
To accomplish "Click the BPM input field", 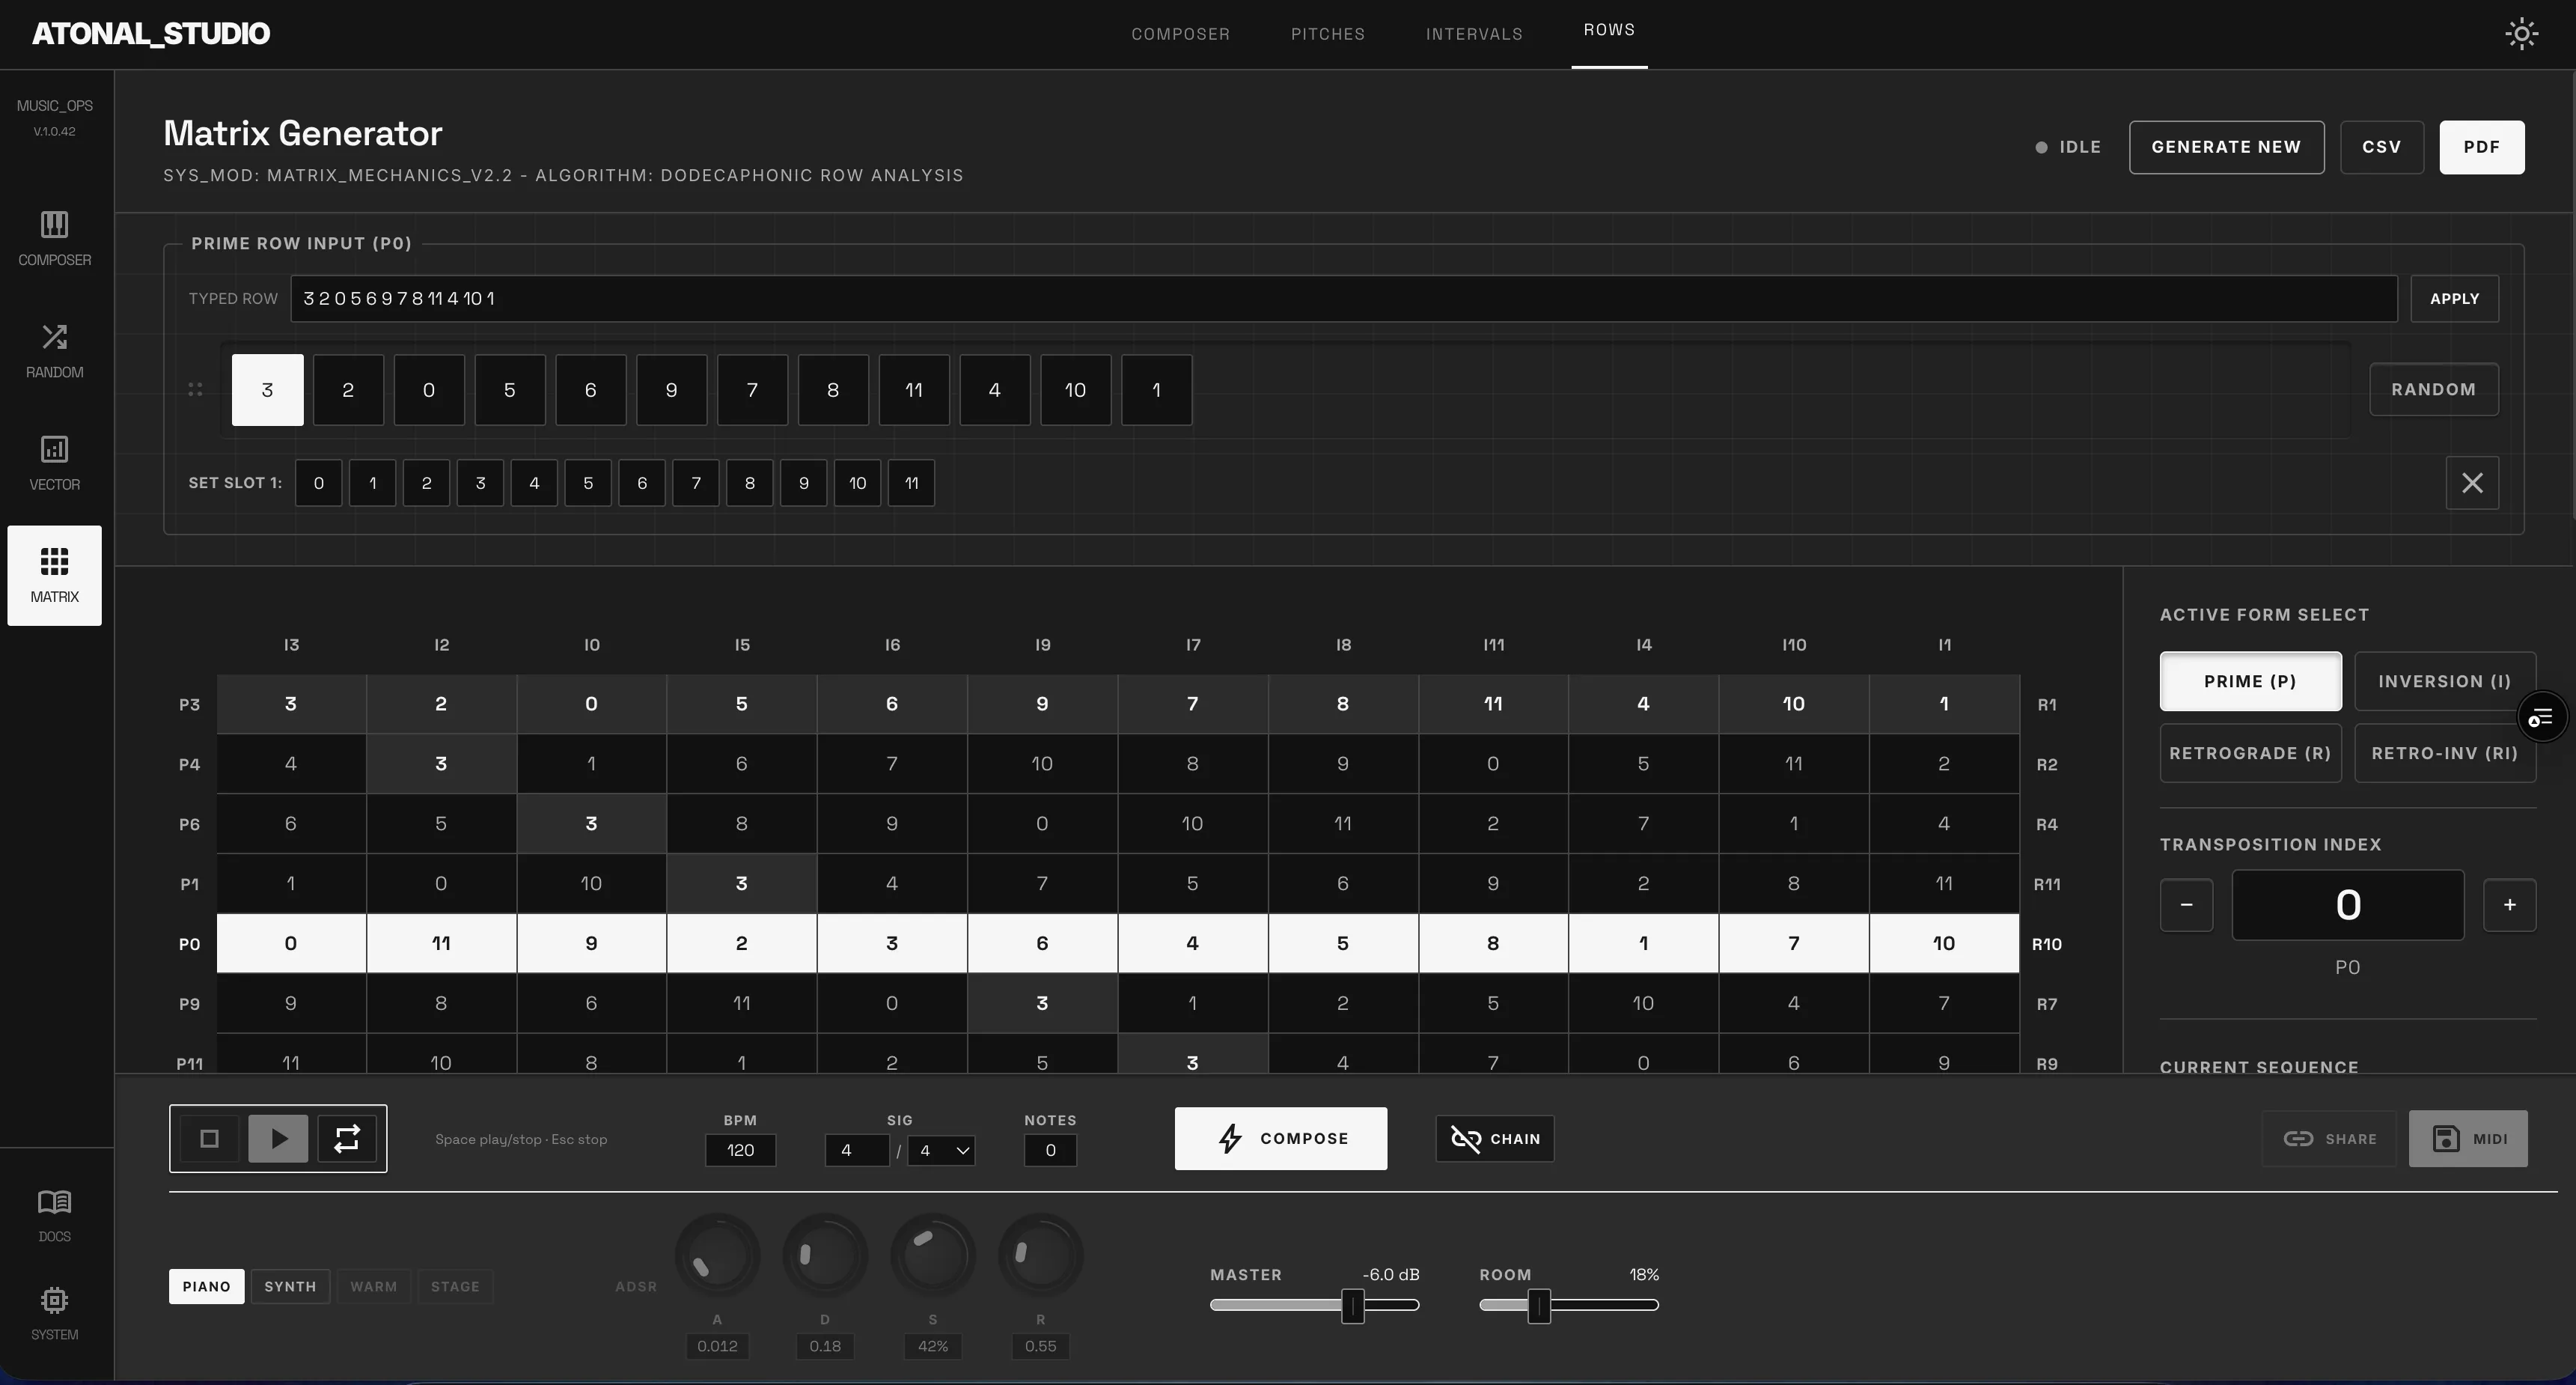I will (x=740, y=1150).
